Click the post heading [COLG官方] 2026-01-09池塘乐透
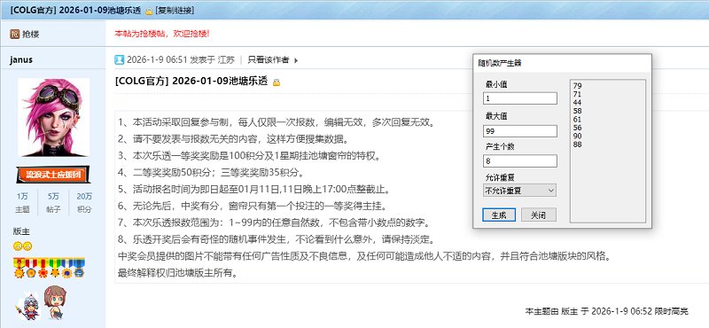Viewport: 709px width, 328px height. click(x=192, y=82)
